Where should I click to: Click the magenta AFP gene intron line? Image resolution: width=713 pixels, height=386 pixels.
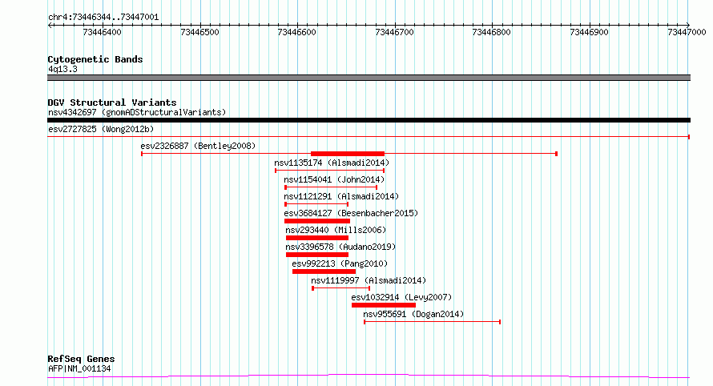pyautogui.click(x=369, y=376)
